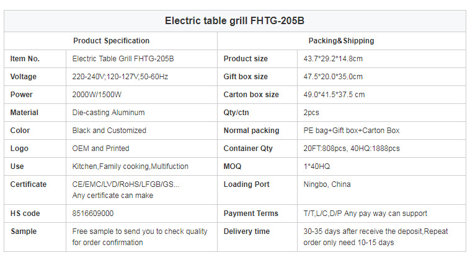Select the Product Specification header cell

tap(111, 41)
